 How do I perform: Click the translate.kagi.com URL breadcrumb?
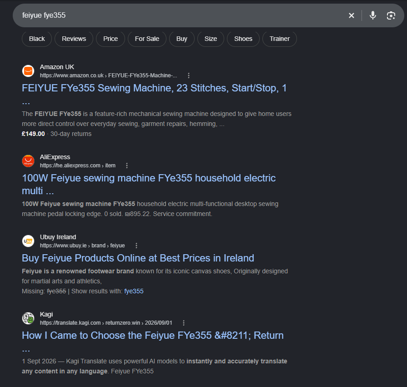point(106,323)
